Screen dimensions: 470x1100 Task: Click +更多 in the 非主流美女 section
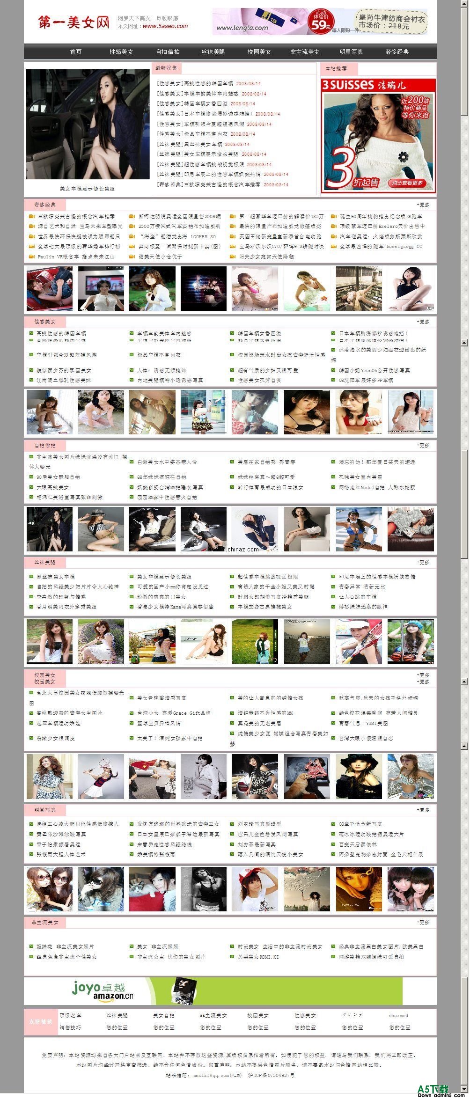coord(423,922)
